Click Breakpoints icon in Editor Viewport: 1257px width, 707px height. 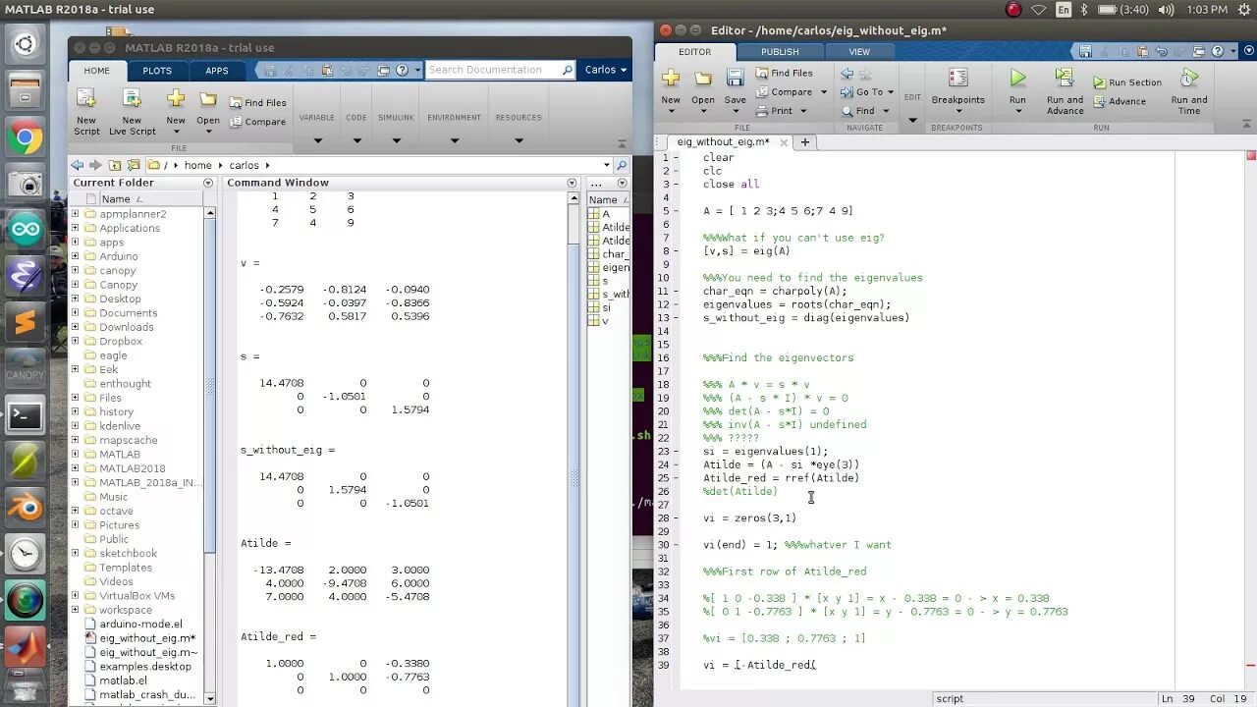957,78
